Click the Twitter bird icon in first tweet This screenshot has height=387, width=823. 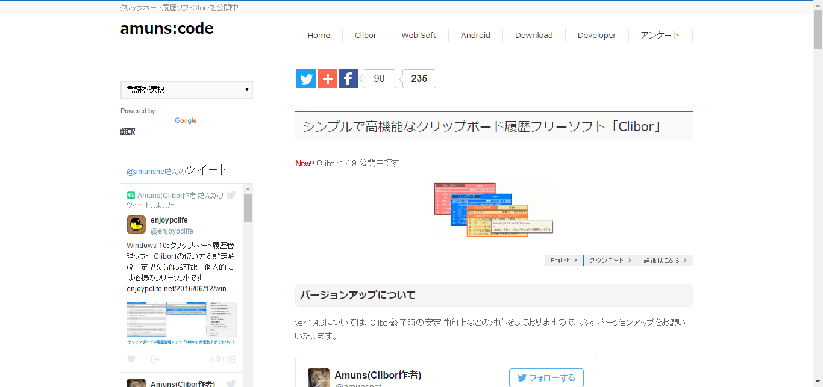point(231,195)
